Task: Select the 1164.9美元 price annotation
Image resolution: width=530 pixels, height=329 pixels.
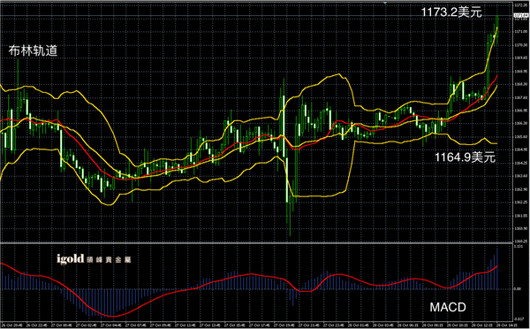Action: (x=465, y=157)
